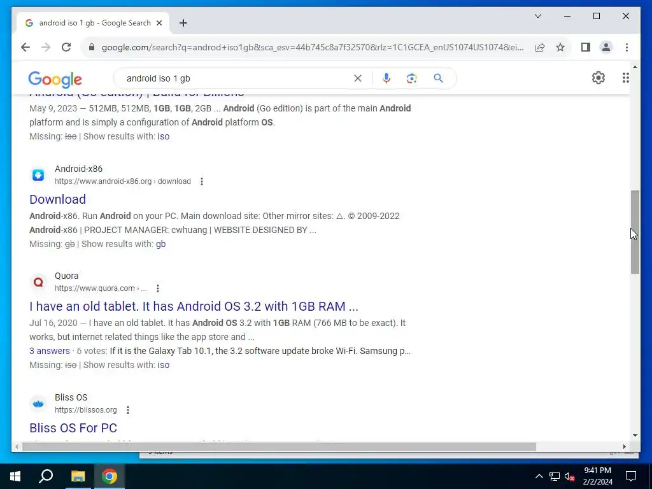Open the 3 answers link

coord(50,351)
